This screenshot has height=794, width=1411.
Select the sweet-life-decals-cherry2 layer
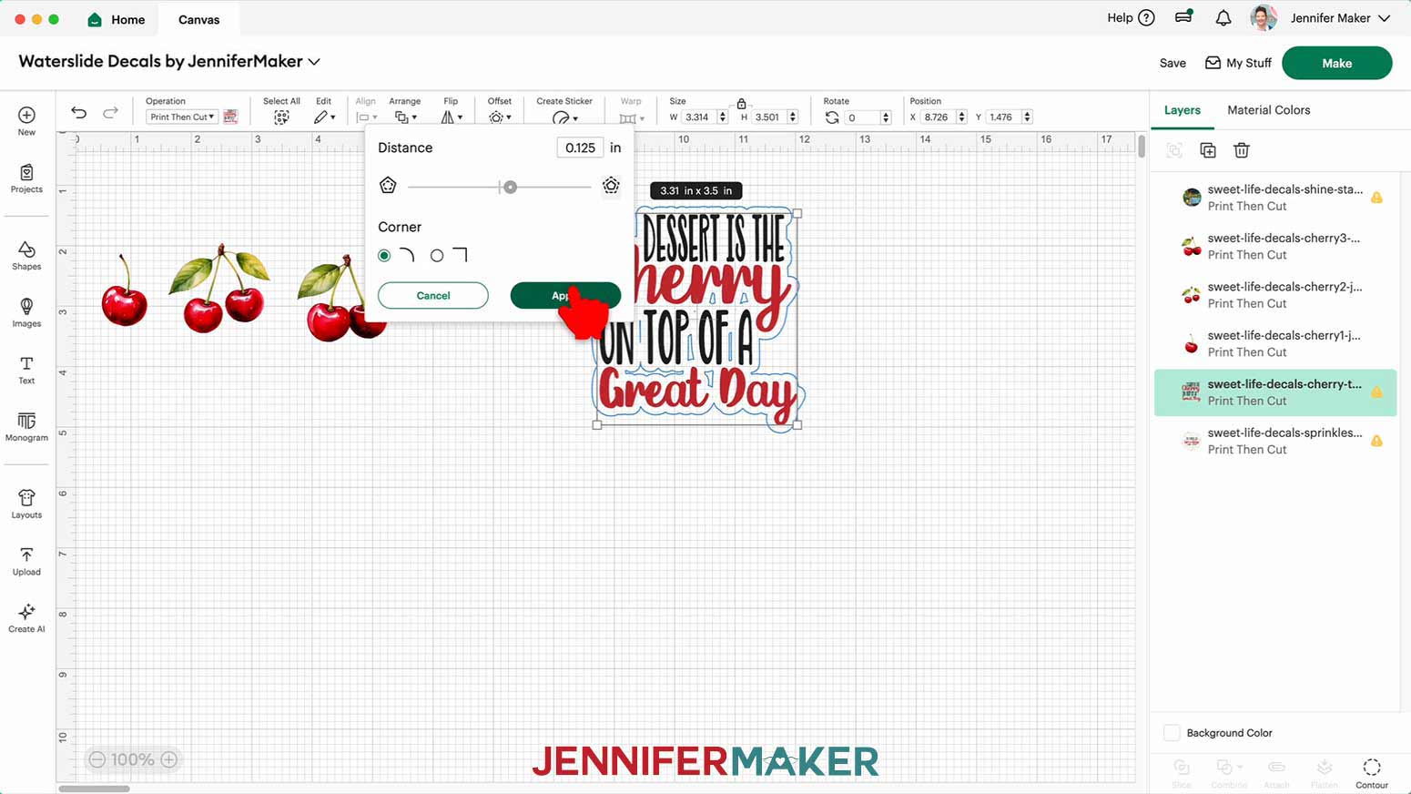pyautogui.click(x=1275, y=295)
